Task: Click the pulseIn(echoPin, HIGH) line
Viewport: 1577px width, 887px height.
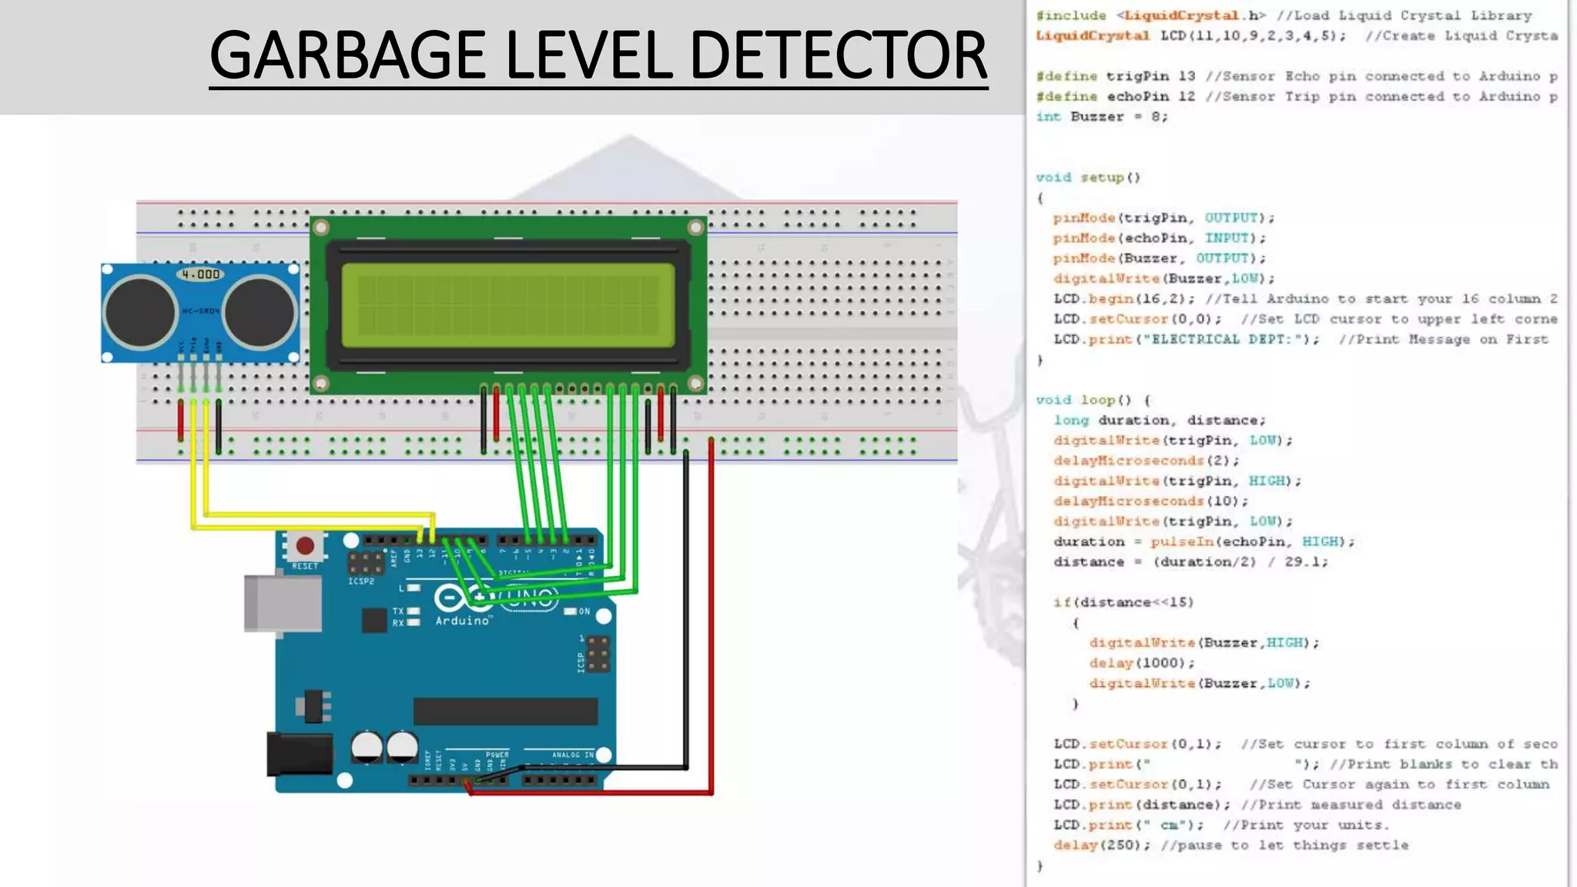Action: click(x=1203, y=542)
